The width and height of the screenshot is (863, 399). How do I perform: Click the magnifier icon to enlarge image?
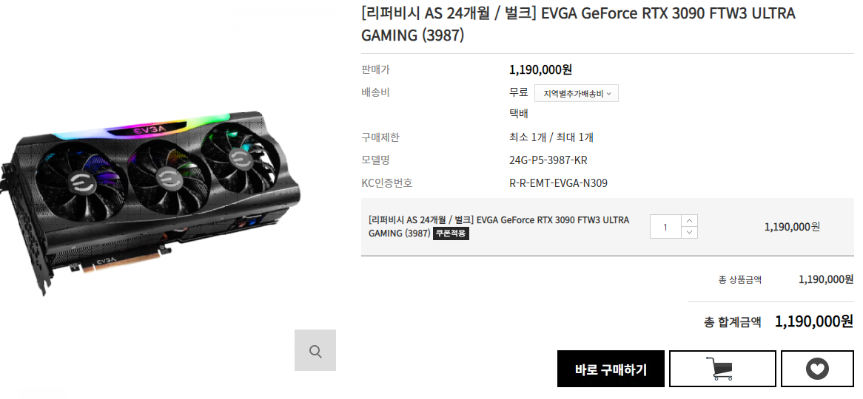[x=315, y=350]
